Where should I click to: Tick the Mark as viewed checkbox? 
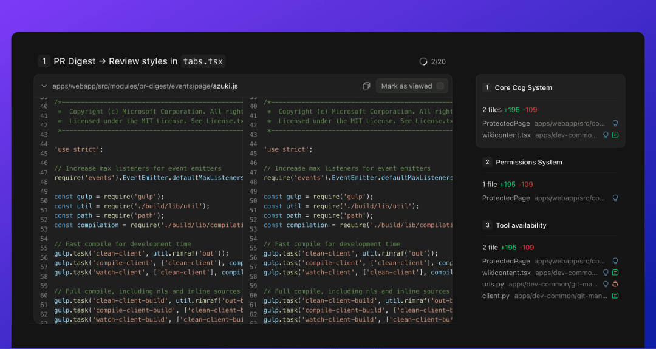coord(440,86)
